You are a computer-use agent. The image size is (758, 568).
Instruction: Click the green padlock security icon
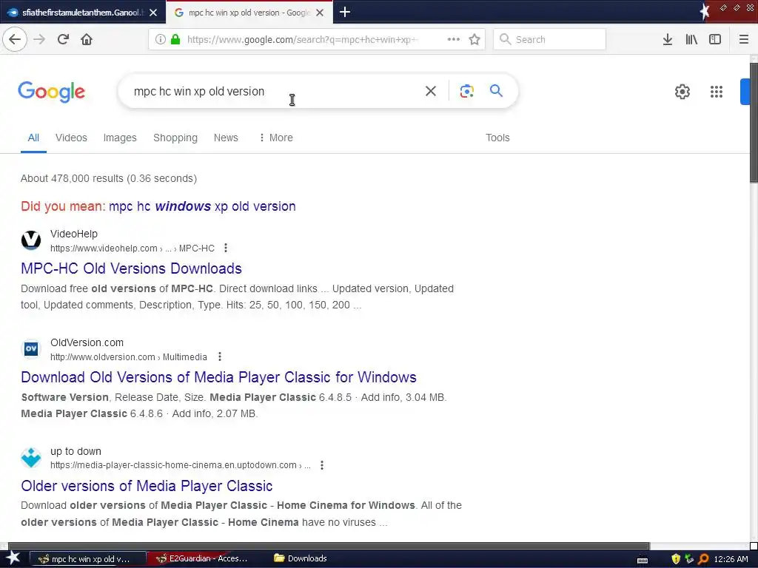(175, 40)
